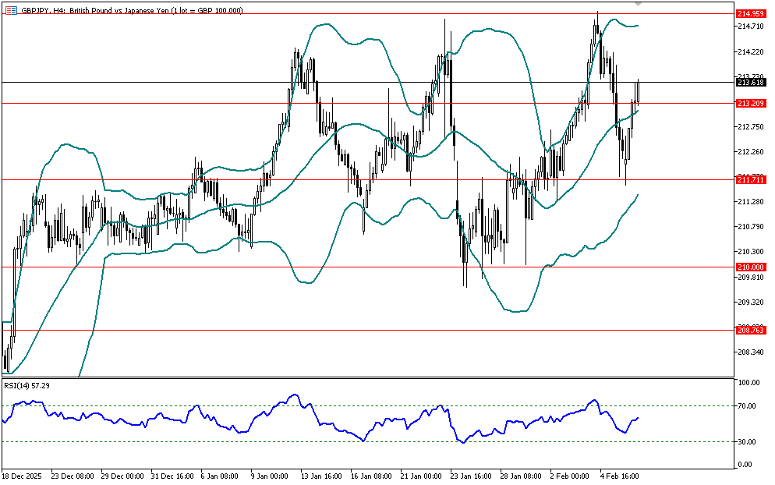775x485 pixels.
Task: Select the RSI(14) 57.29 indicator label
Action: pos(27,385)
